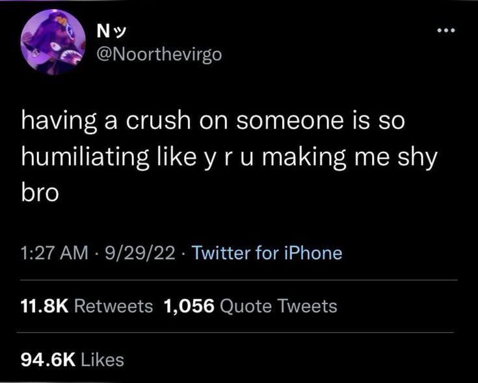This screenshot has width=478, height=383.
Task: Open the Quote Tweets label
Action: point(279,305)
